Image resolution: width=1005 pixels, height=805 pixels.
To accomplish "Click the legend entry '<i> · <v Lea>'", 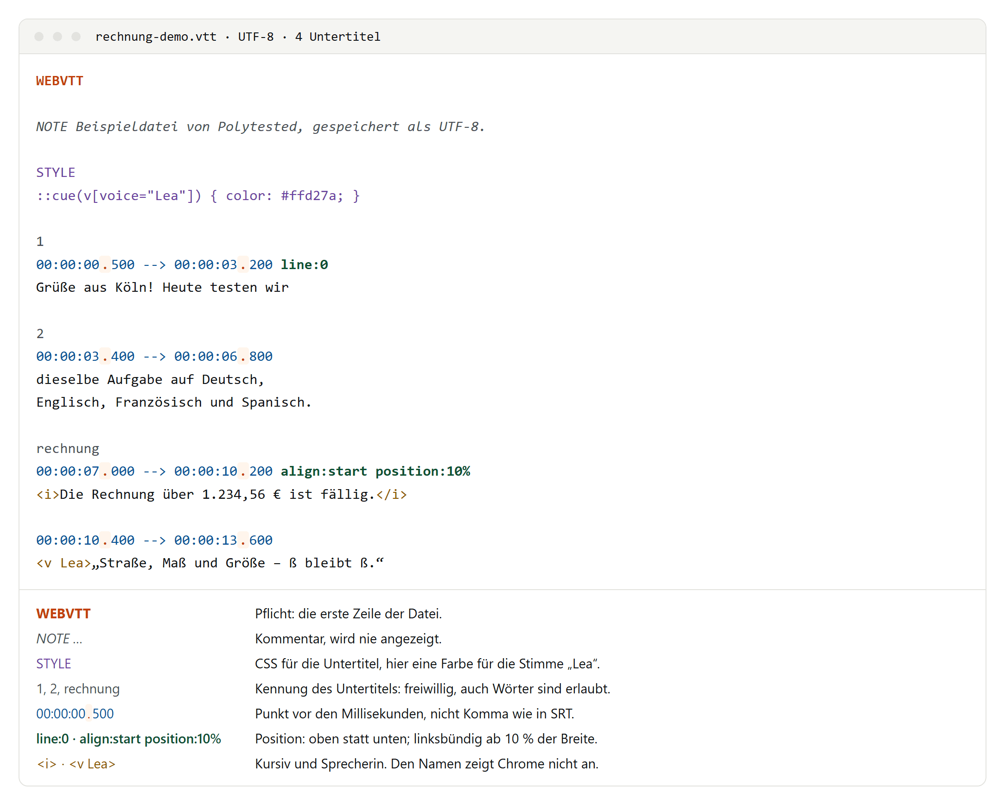I will click(76, 764).
